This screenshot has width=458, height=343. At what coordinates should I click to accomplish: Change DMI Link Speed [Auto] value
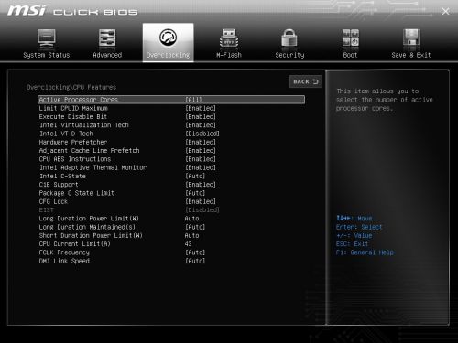[x=195, y=262]
